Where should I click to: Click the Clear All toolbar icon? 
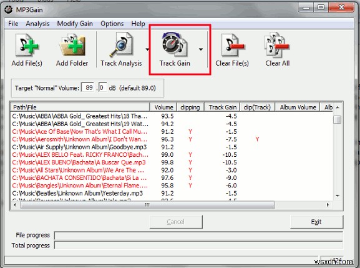277,44
